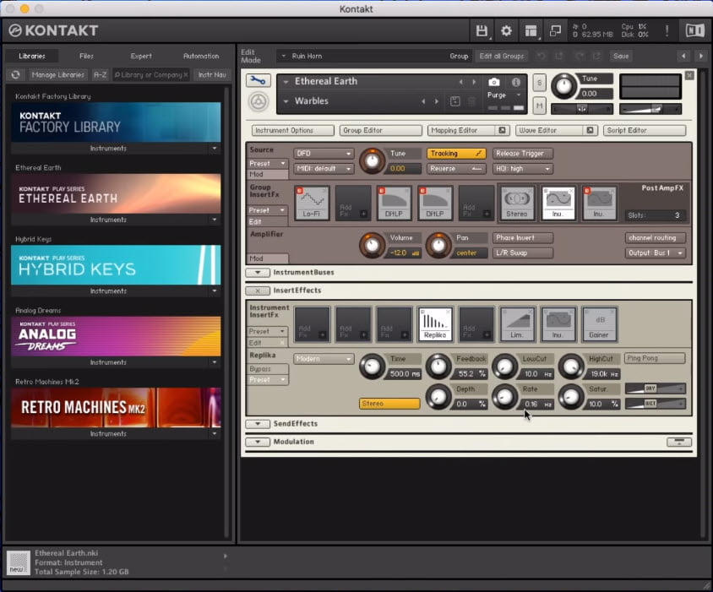Click the redo arrow in edit bar
This screenshot has width=713, height=592.
(579, 56)
